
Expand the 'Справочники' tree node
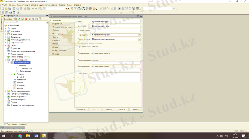(5, 34)
